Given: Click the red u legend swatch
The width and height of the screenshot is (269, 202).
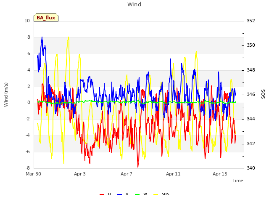Looking at the screenshot, I should pyautogui.click(x=102, y=194).
